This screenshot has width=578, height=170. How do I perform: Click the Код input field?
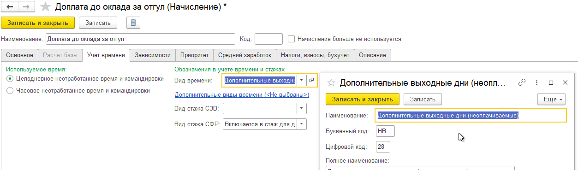click(268, 39)
